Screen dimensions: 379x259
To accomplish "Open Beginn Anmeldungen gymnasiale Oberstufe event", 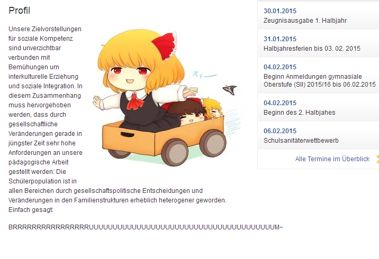I will [320, 80].
